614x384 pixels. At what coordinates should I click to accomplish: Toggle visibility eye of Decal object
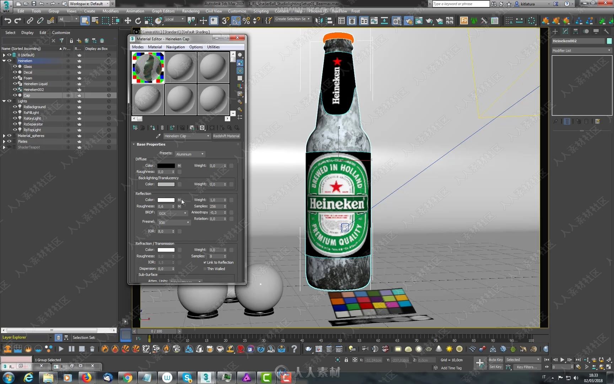[x=15, y=72]
